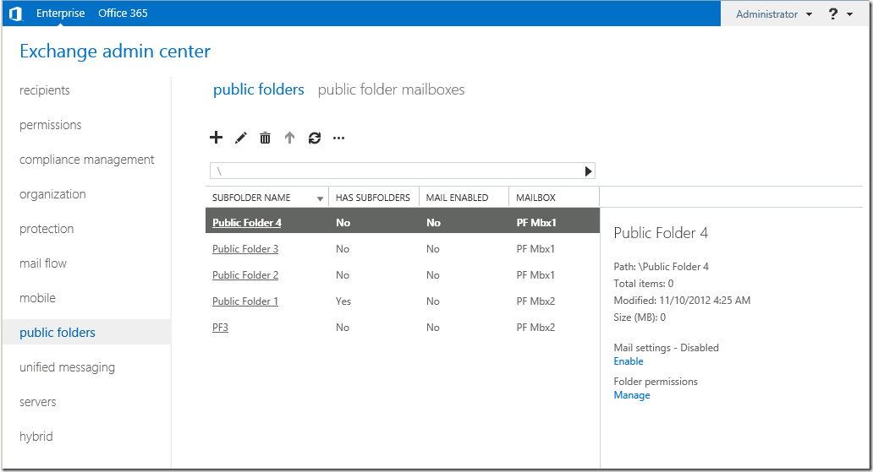Refresh the public folder list
Viewport: 873px width, 472px height.
tap(315, 138)
